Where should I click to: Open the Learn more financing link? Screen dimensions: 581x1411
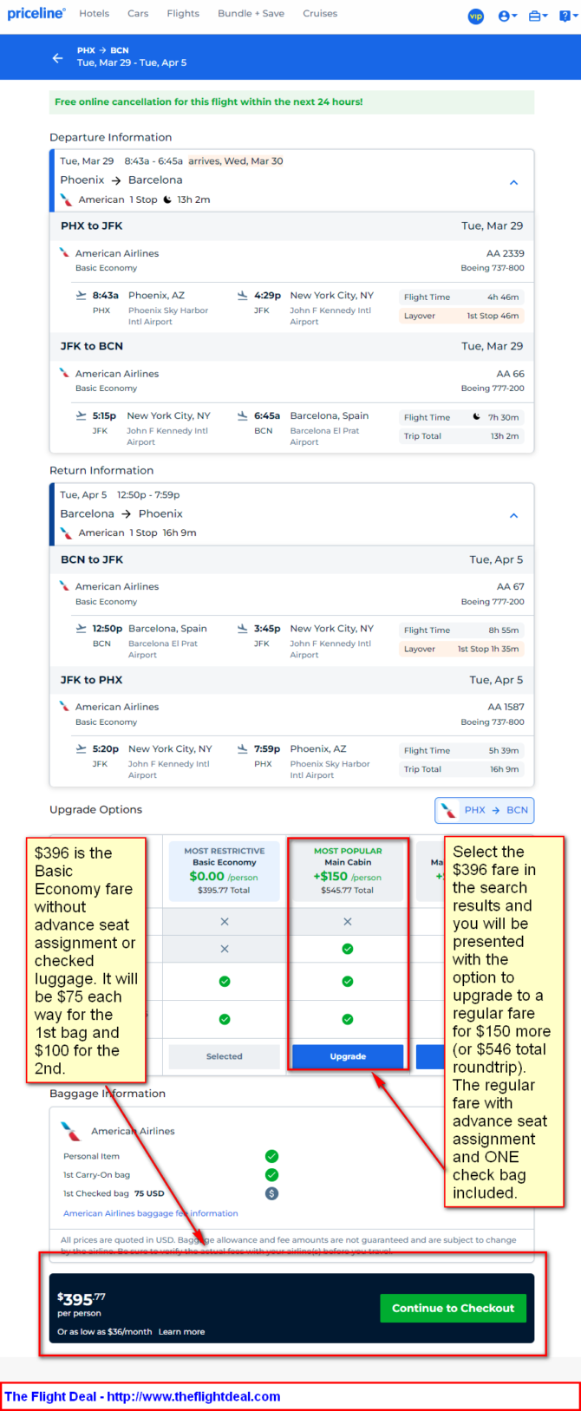[x=181, y=1331]
